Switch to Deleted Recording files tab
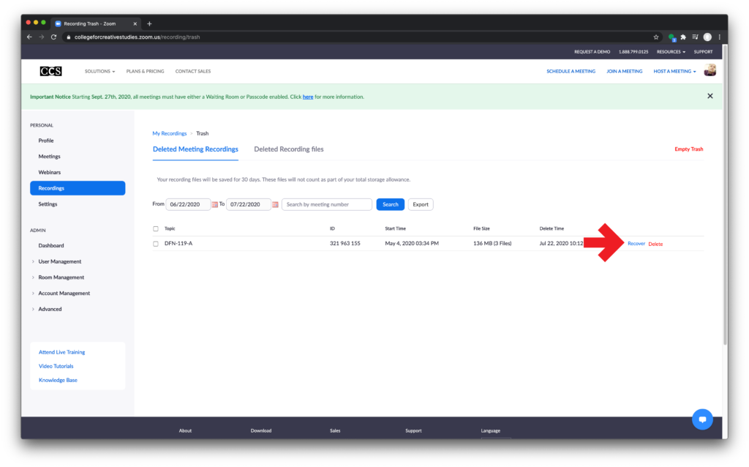749x467 pixels. click(288, 149)
